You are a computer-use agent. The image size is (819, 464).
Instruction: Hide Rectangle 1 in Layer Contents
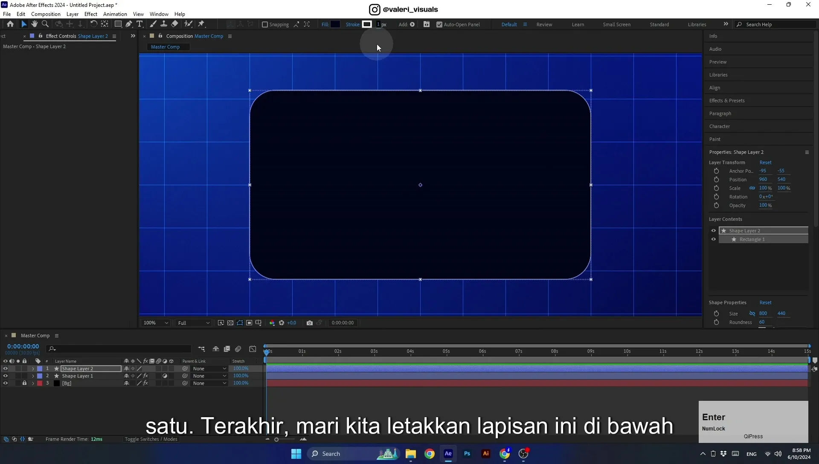click(x=713, y=239)
